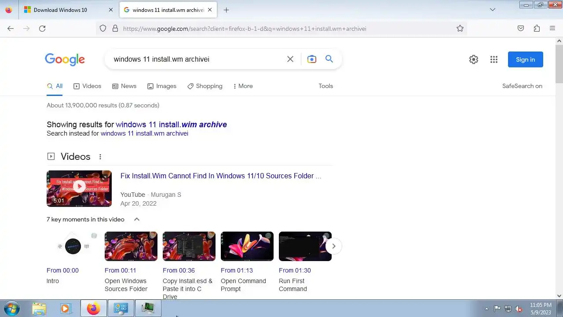Viewport: 563px width, 317px height.
Task: Click the browser forward arrow
Action: click(26, 29)
